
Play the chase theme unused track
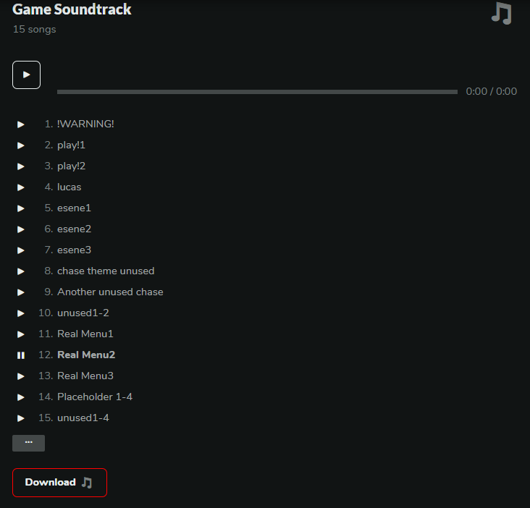point(21,271)
